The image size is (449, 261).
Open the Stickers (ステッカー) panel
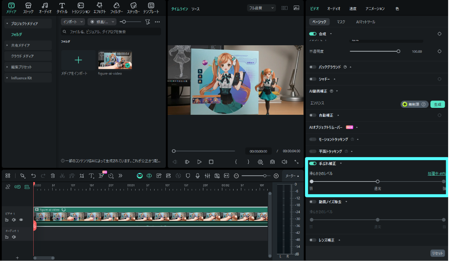pos(133,8)
